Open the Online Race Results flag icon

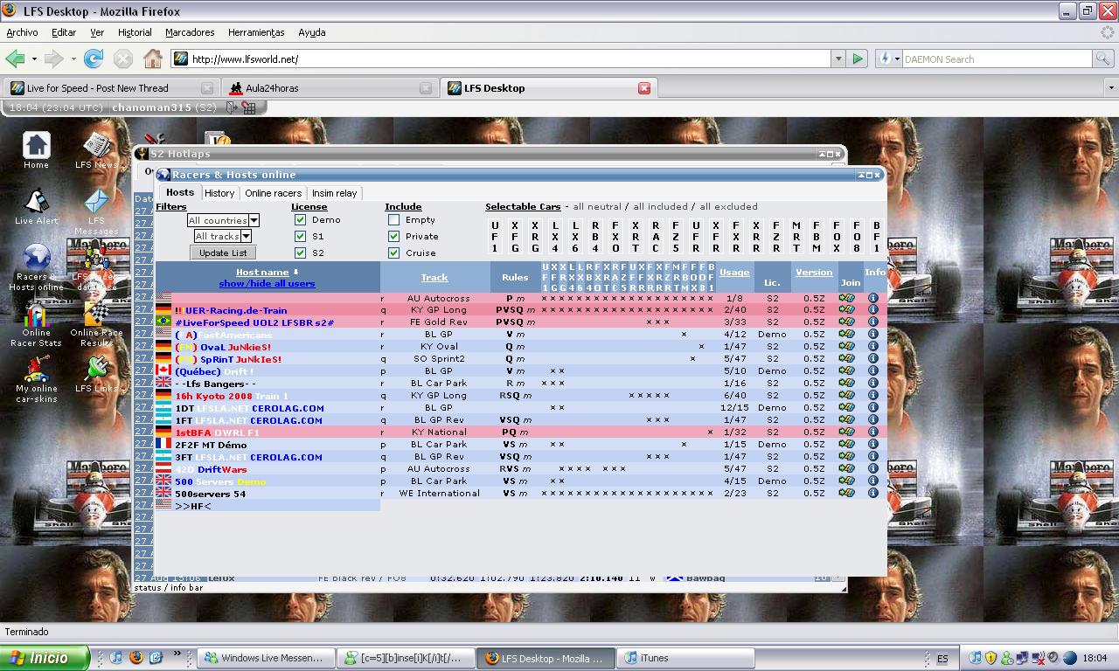pos(96,313)
